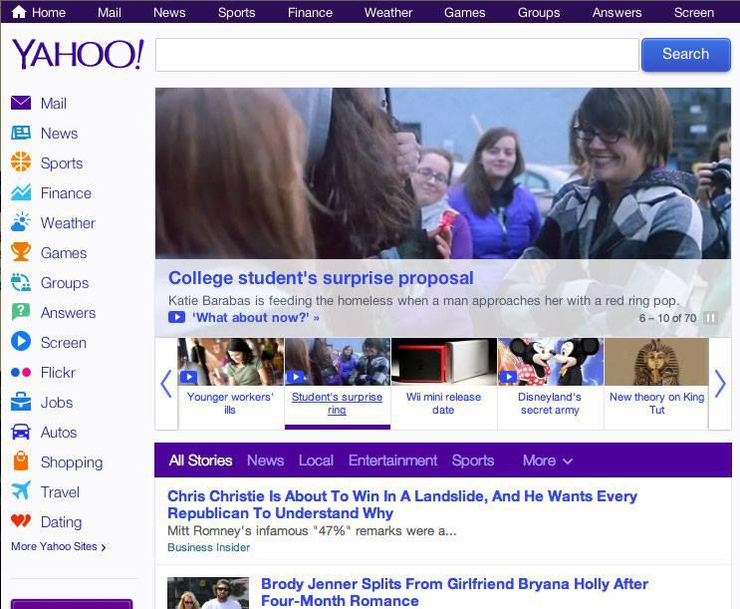Image resolution: width=740 pixels, height=609 pixels.
Task: Open Screen in the top navigation bar
Action: [694, 12]
